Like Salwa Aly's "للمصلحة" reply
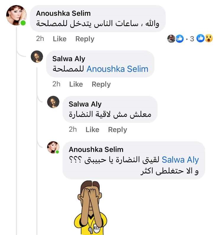This screenshot has height=235, width=219. click(x=76, y=84)
